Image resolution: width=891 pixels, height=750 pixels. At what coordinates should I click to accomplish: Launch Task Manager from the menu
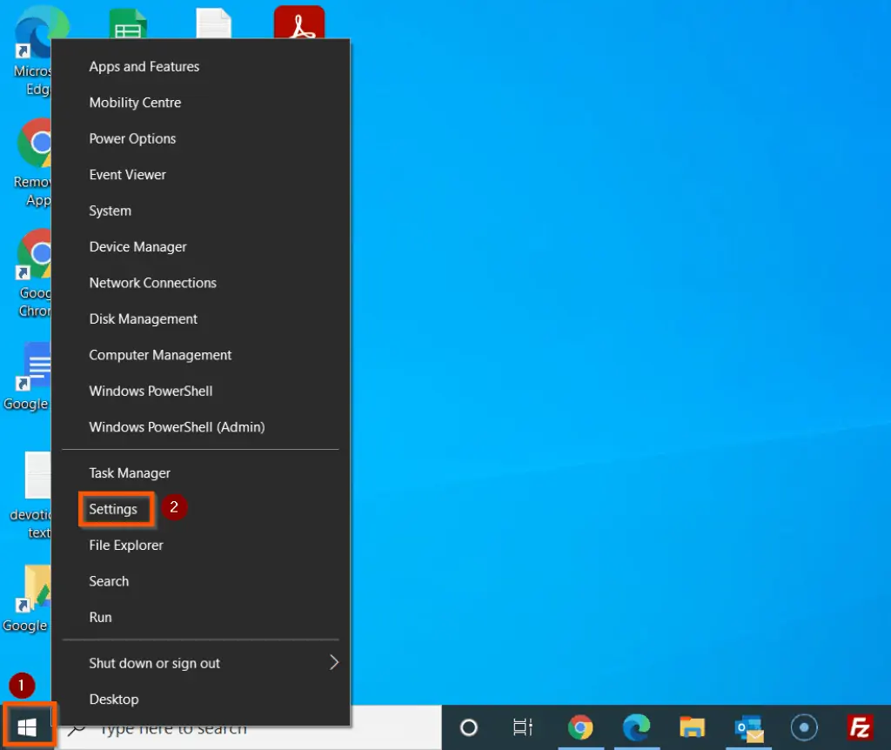coord(129,472)
